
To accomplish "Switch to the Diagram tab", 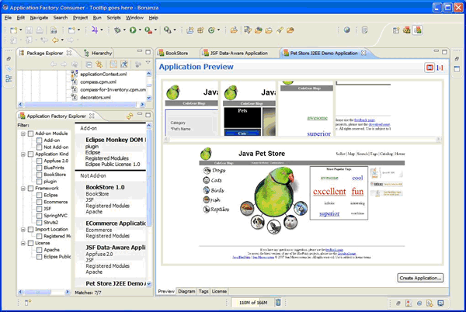I will tap(186, 291).
